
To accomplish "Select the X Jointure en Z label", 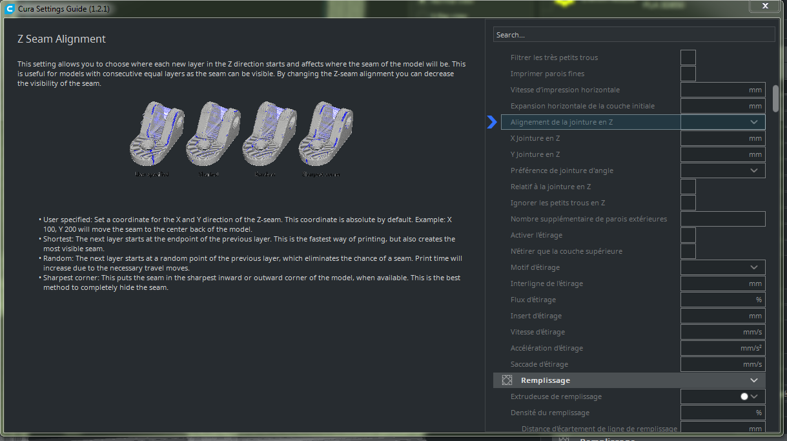I will click(x=535, y=138).
